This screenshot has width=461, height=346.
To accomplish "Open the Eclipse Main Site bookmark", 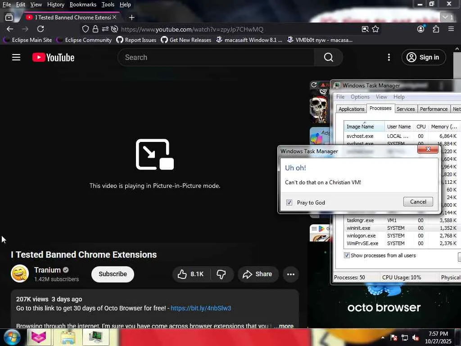I will click(x=27, y=40).
